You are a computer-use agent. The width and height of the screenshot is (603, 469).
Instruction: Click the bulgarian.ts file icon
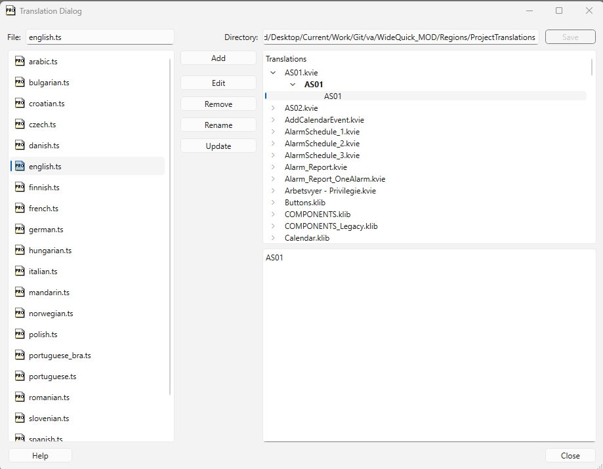20,82
